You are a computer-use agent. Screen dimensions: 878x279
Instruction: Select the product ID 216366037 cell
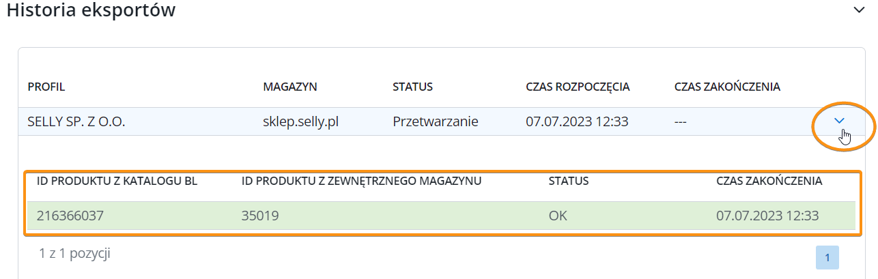tap(70, 216)
